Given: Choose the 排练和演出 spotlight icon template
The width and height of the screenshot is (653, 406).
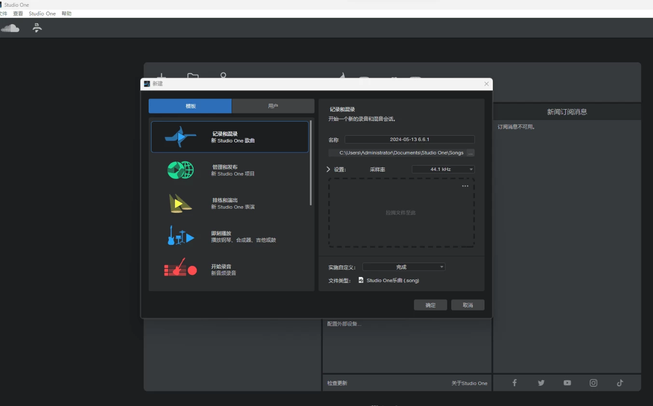Looking at the screenshot, I should pyautogui.click(x=180, y=203).
